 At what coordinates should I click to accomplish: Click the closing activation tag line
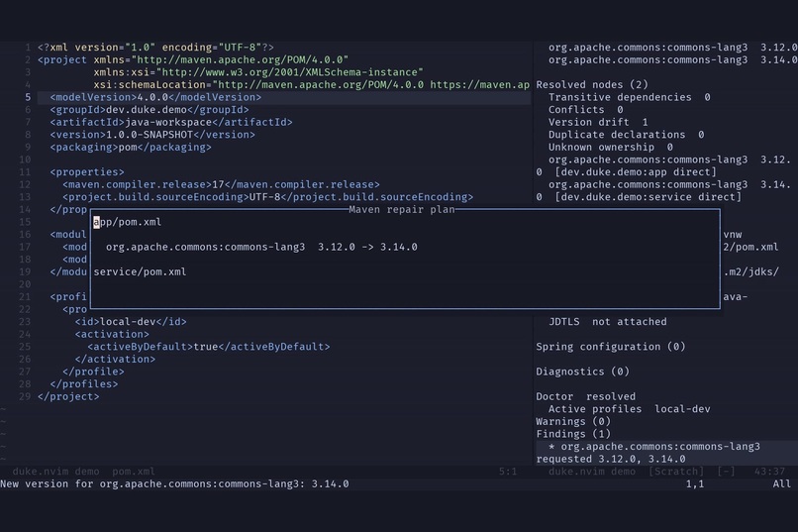(115, 359)
